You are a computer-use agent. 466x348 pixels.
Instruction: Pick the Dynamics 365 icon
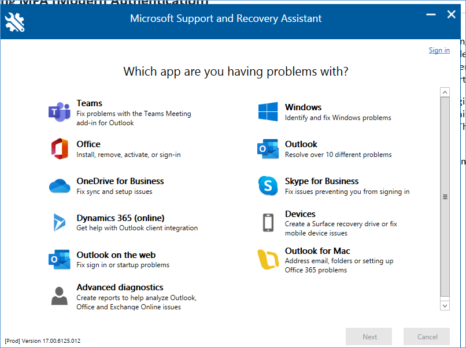tap(60, 222)
